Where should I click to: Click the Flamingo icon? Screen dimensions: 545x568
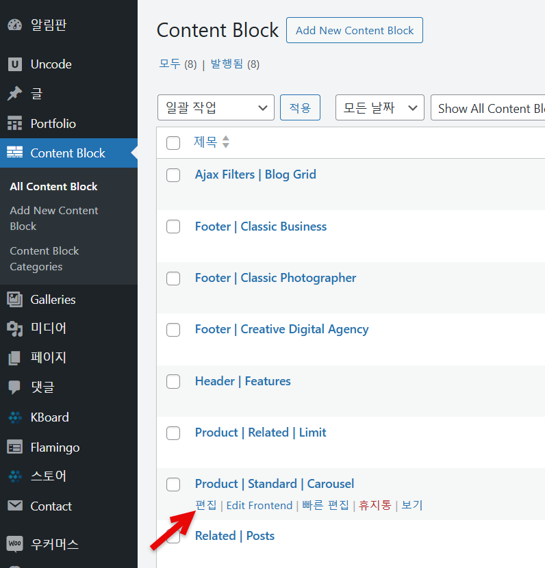tap(15, 448)
